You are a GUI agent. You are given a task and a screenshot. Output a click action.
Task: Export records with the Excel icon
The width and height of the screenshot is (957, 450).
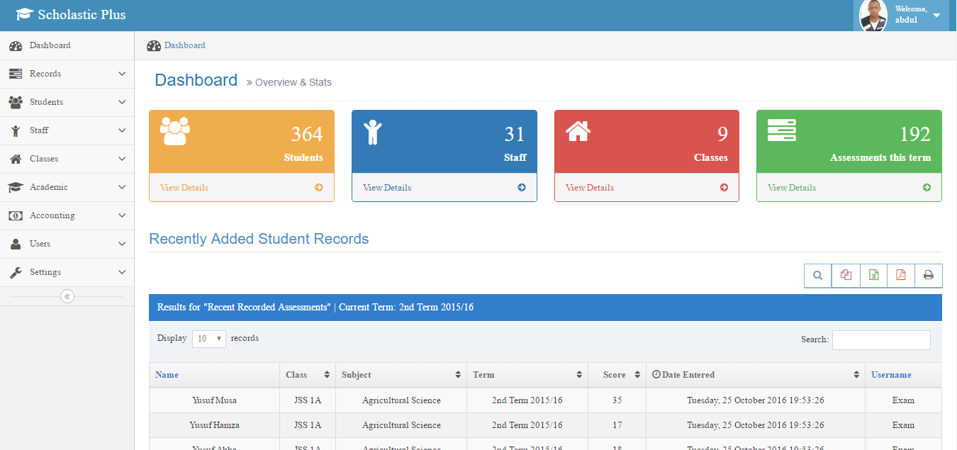click(873, 276)
